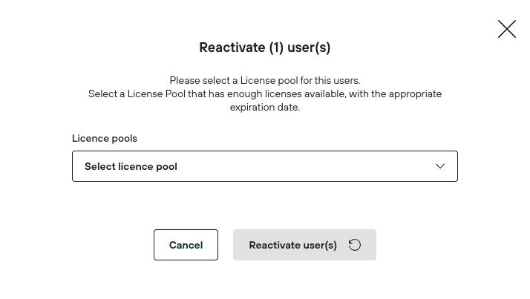Click the 'expiration date.' text line

(x=264, y=107)
